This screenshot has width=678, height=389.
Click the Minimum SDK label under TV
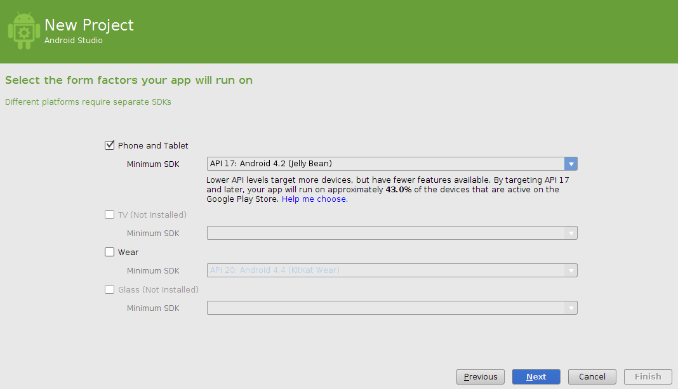click(x=153, y=233)
